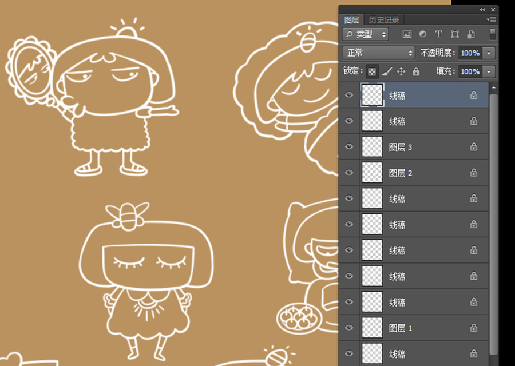515x366 pixels.
Task: Filter layers by smart objects icon
Action: coord(471,34)
